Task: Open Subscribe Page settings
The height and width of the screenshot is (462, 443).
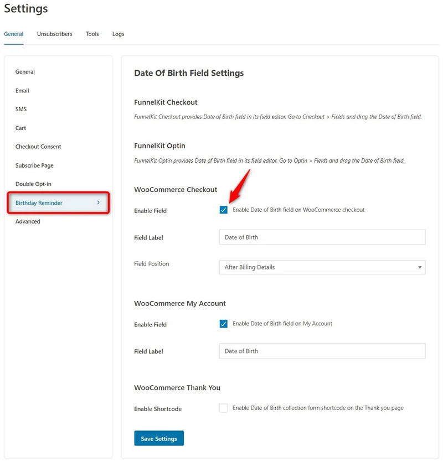Action: point(34,165)
